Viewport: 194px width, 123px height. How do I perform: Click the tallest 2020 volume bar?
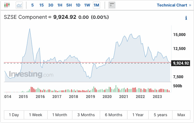point(116,89)
